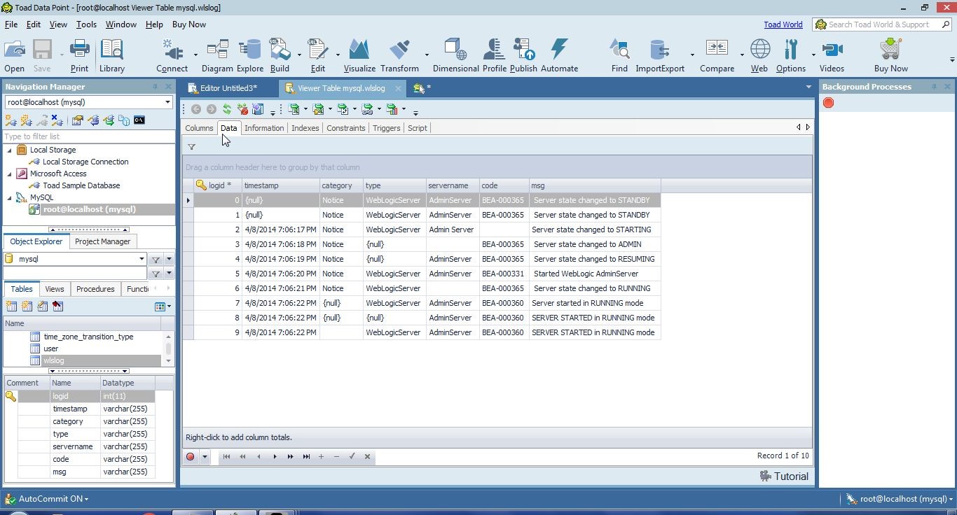Image resolution: width=957 pixels, height=515 pixels.
Task: Switch to the Columns tab
Action: pos(199,128)
